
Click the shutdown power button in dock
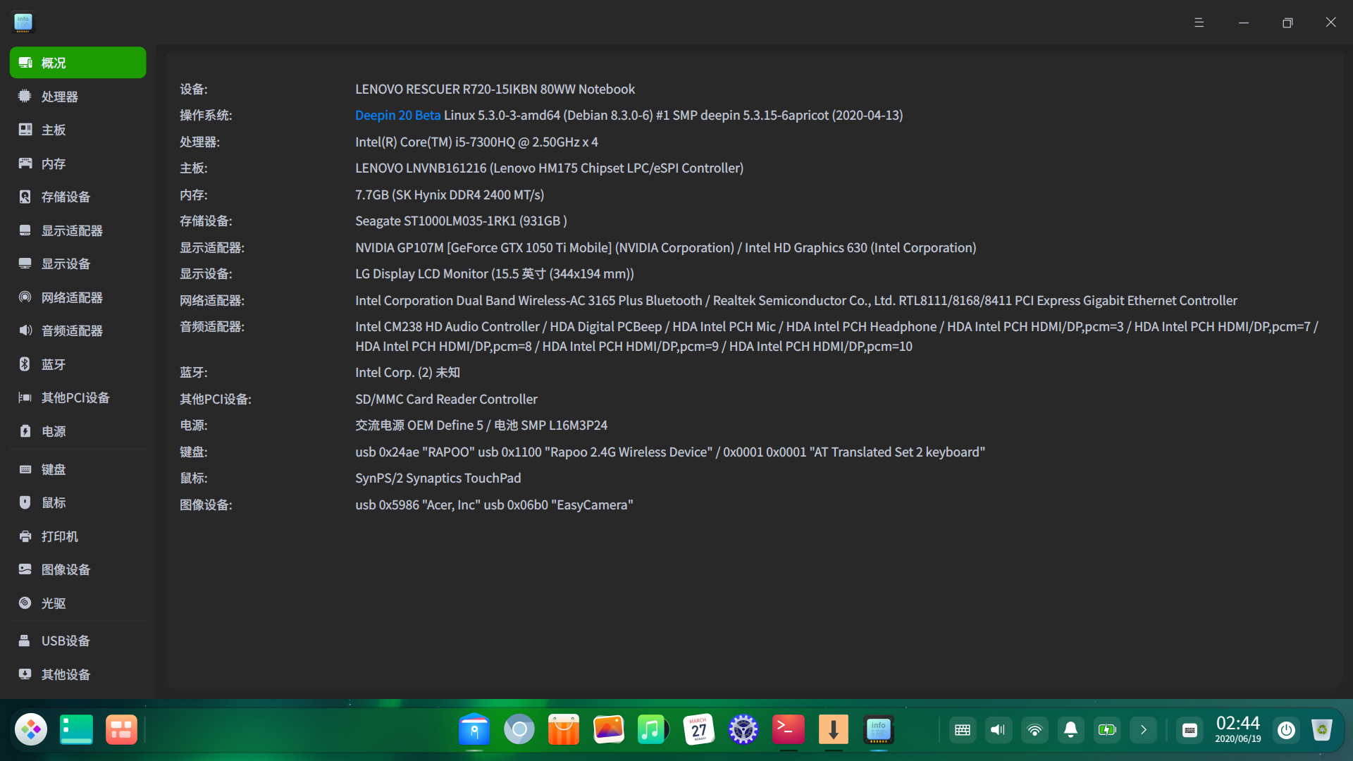pyautogui.click(x=1286, y=730)
